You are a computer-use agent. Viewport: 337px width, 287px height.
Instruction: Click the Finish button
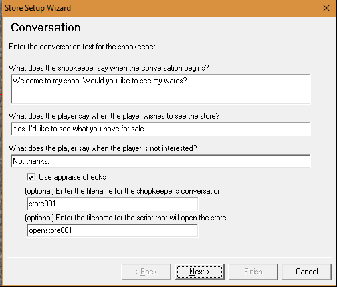253,272
